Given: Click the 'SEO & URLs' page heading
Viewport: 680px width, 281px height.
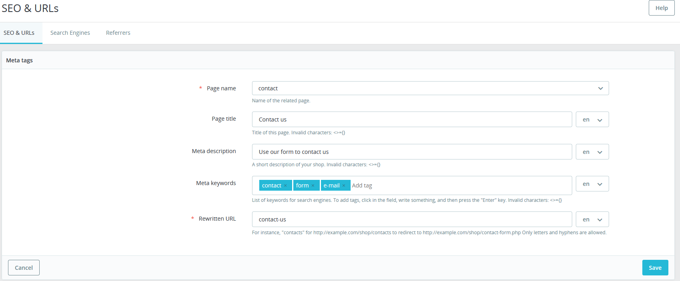Looking at the screenshot, I should click(30, 8).
